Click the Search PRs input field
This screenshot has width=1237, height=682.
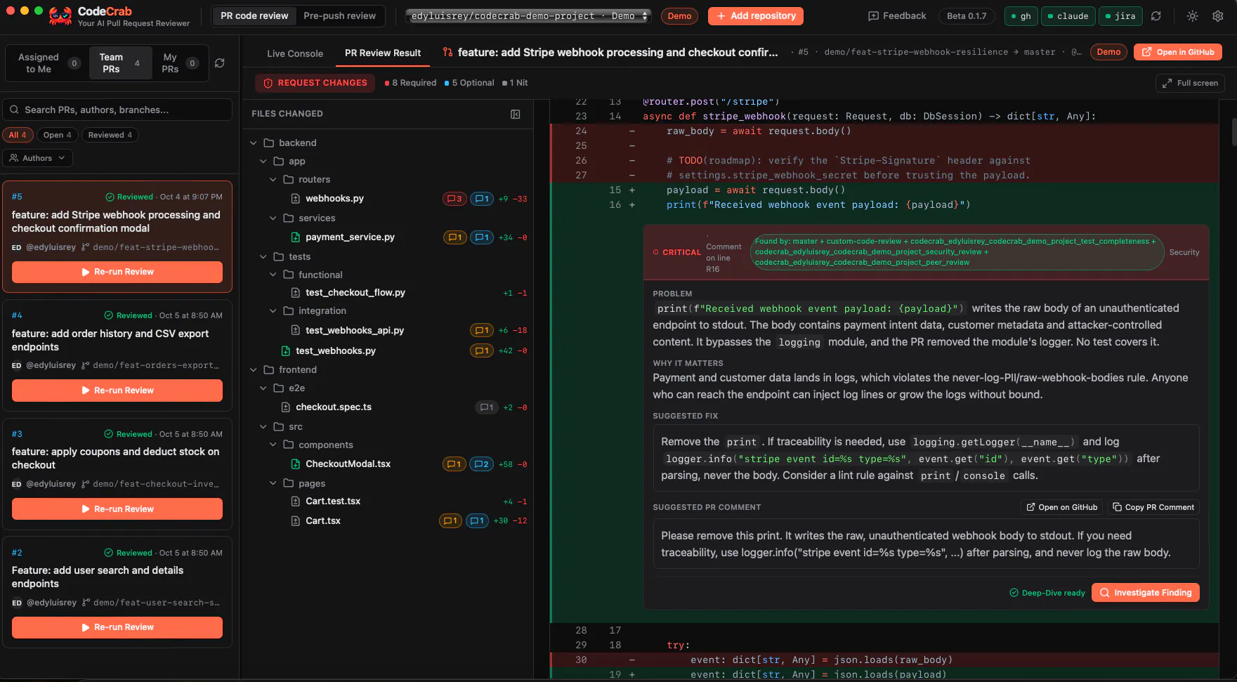point(117,110)
